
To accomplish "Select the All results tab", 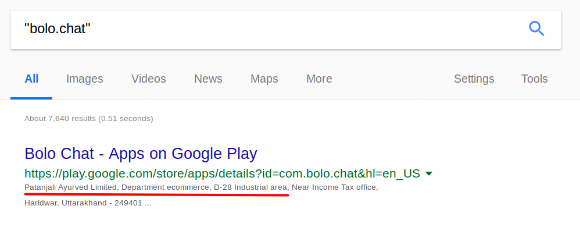I will coord(31,79).
